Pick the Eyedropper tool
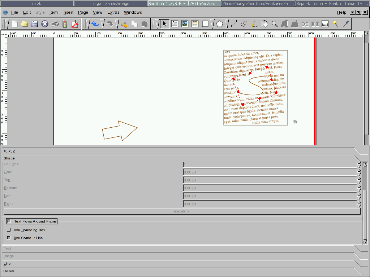The width and height of the screenshot is (370, 277). coord(346,24)
